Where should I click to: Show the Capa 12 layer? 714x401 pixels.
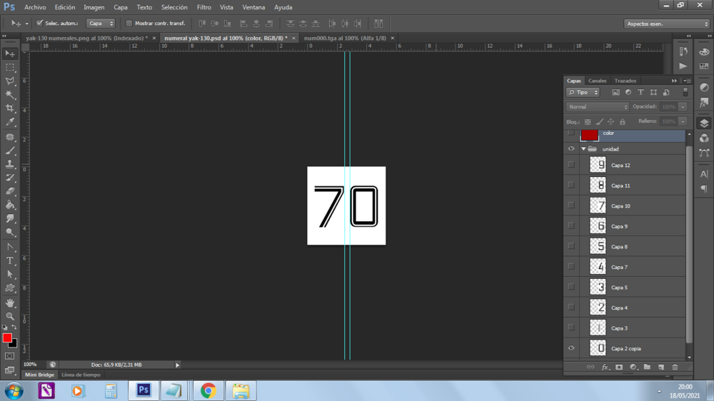pos(571,165)
